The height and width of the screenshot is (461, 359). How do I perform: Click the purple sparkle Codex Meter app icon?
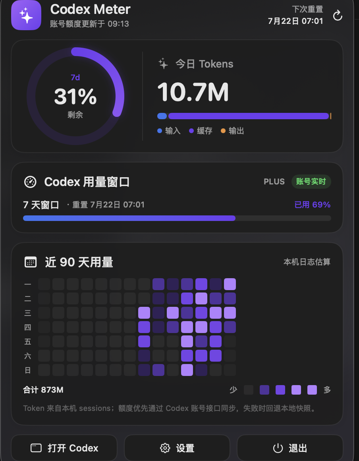pos(26,15)
